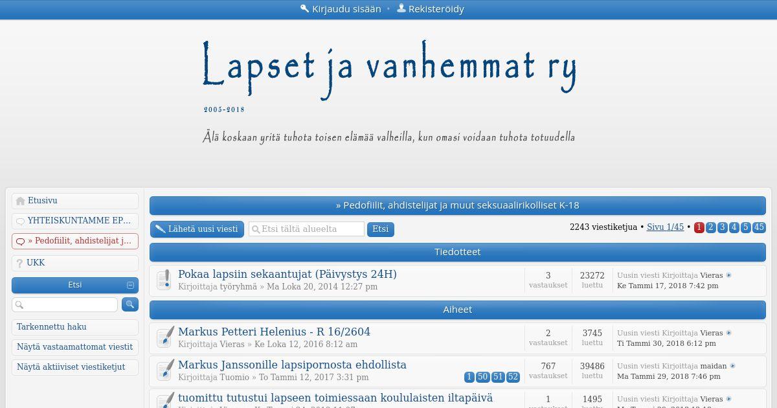This screenshot has width=777, height=408.
Task: Go to page 3 in top pagination
Action: pyautogui.click(x=722, y=227)
